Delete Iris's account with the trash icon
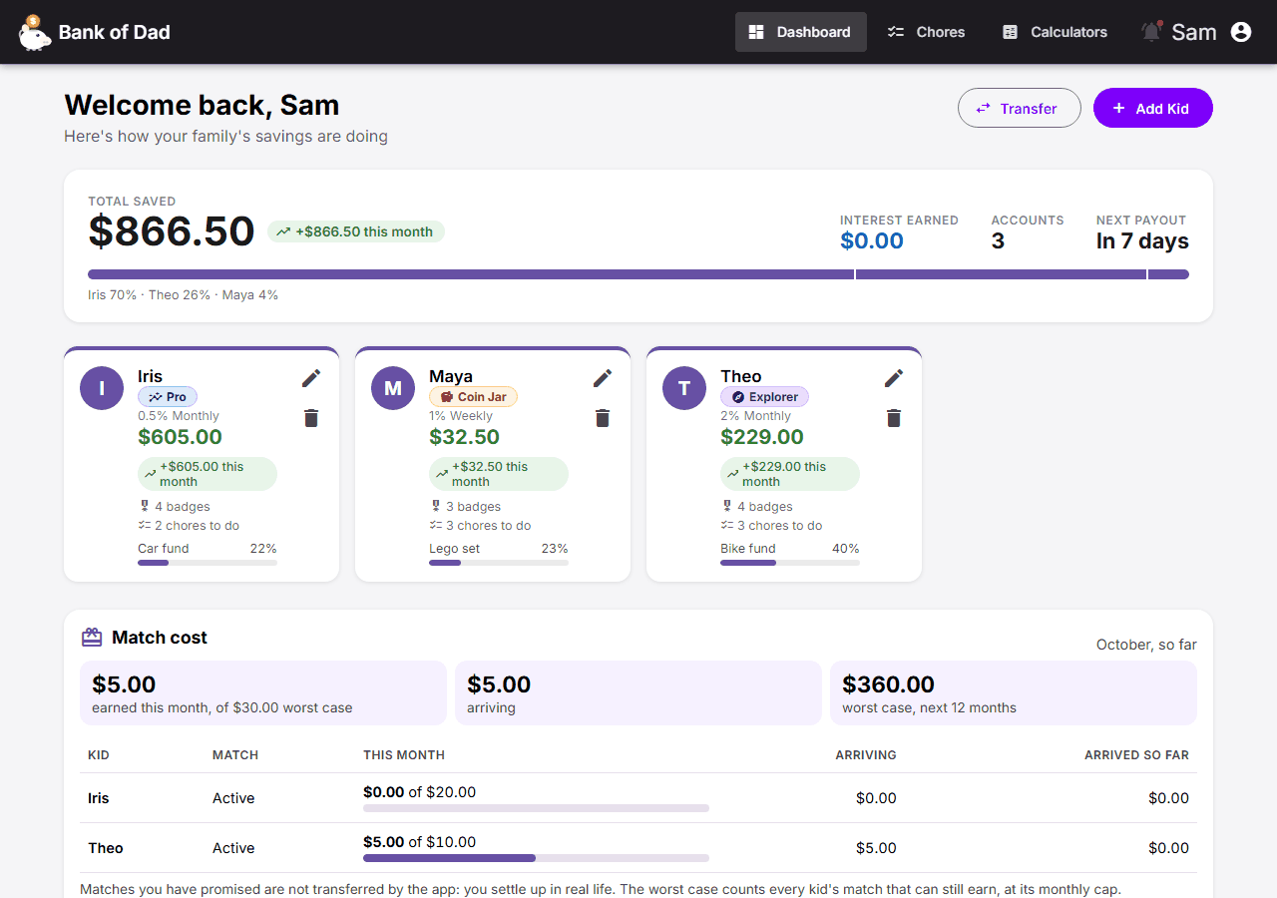Screen dimensions: 1277x898 (311, 418)
